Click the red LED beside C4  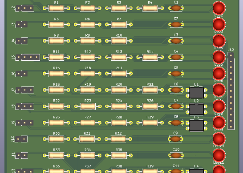(x=219, y=57)
